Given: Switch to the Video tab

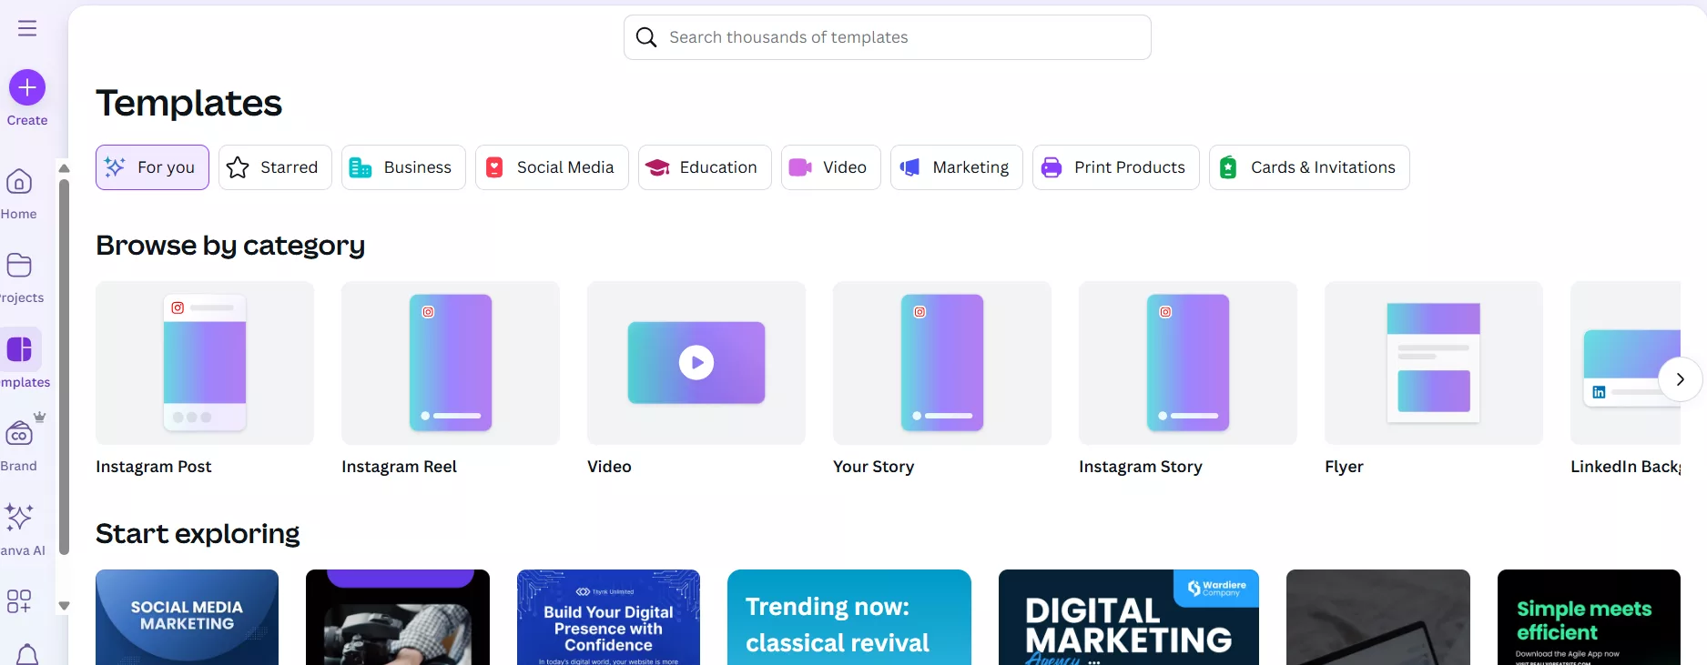Looking at the screenshot, I should pos(831,167).
